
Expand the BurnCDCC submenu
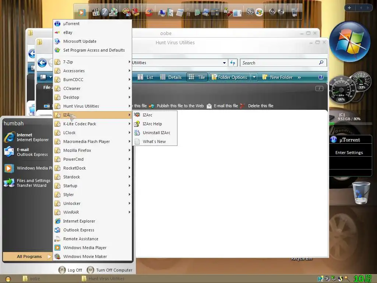tap(92, 80)
